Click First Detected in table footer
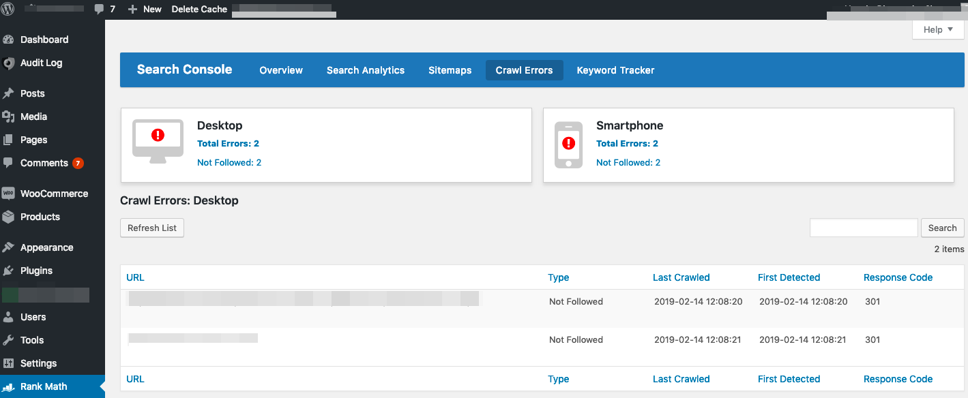The image size is (968, 398). (789, 379)
